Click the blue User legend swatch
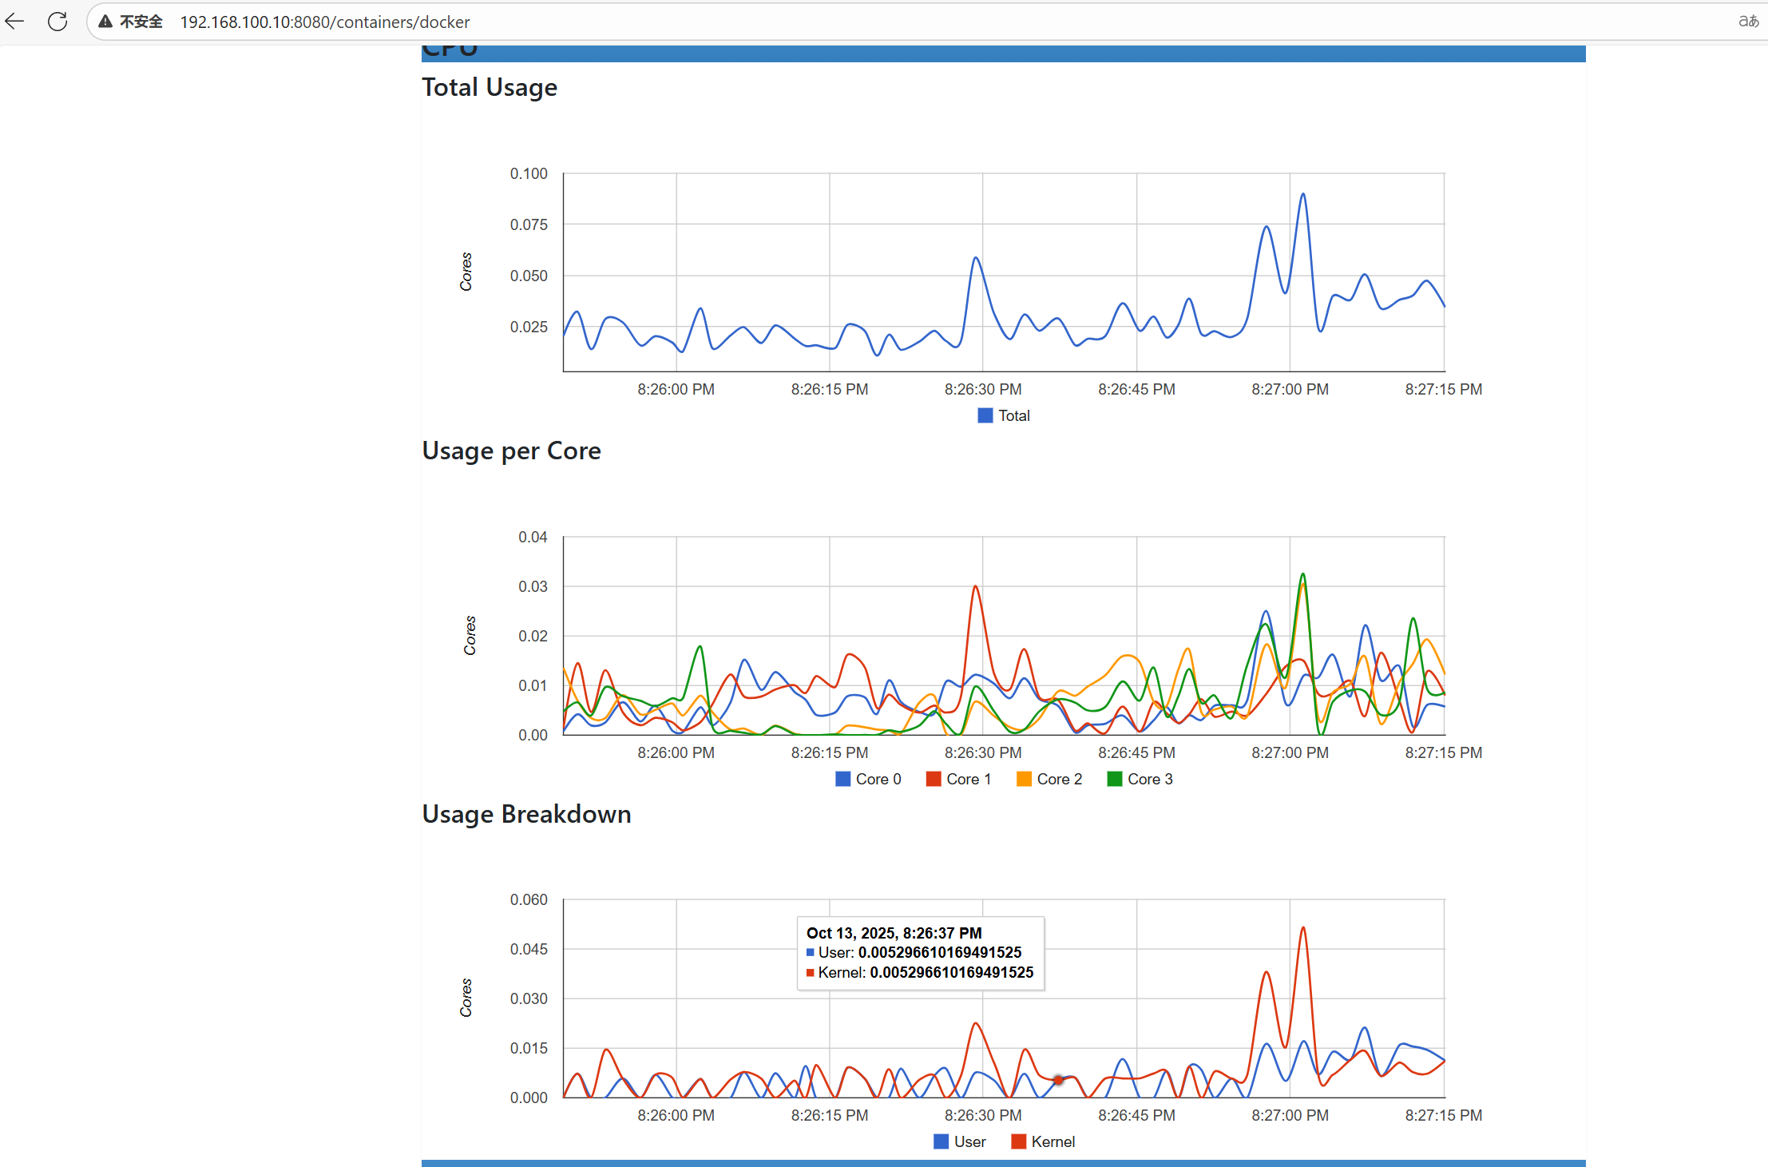 click(x=941, y=1141)
